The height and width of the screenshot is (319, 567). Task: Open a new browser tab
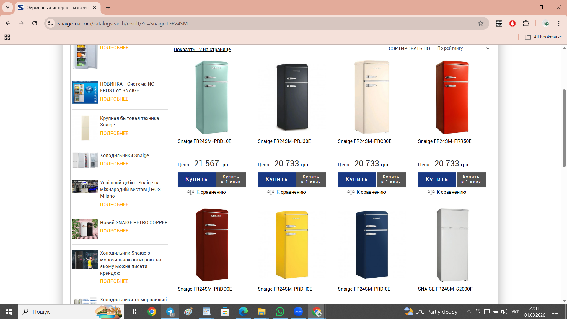click(108, 7)
